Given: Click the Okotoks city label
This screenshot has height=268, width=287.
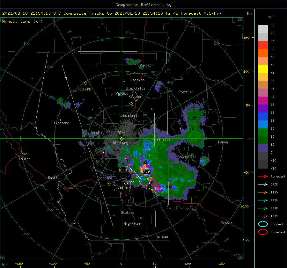Looking at the screenshot, I should click(x=128, y=213).
